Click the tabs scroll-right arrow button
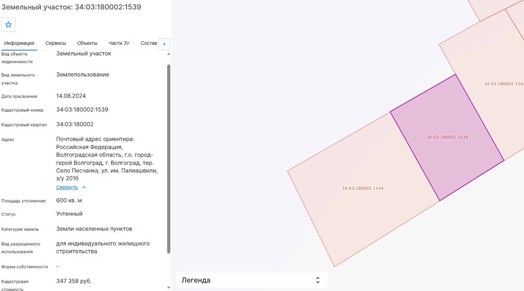This screenshot has height=291, width=524. [164, 44]
